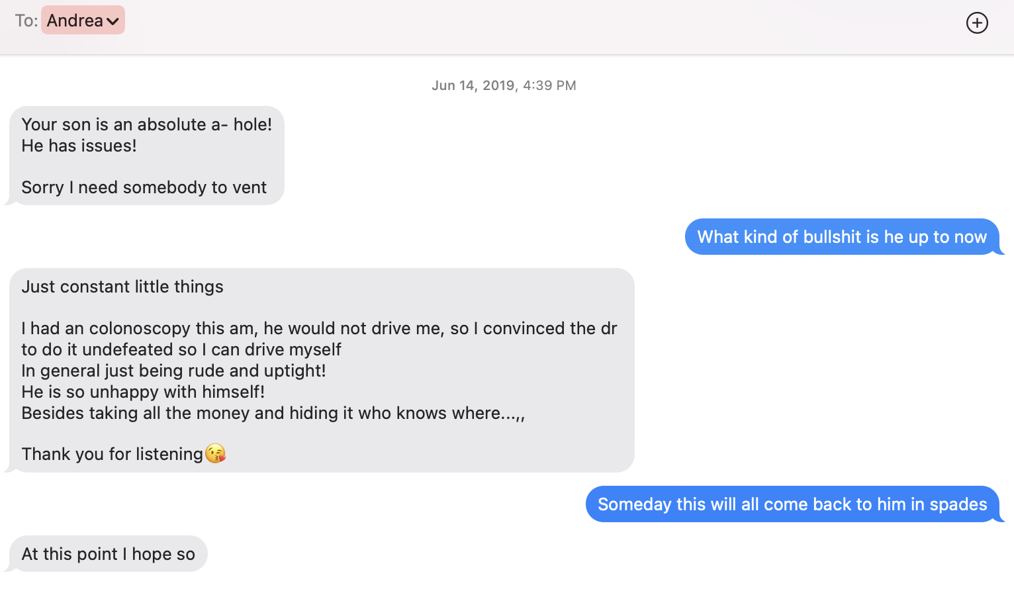The image size is (1014, 593).
Task: Click the add recipient plus icon
Action: 977,23
